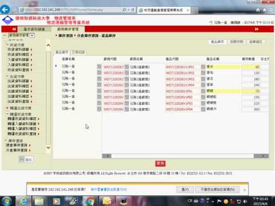Select the highlighted stock quantity cell 75
The width and height of the screenshot is (275, 206).
click(x=251, y=91)
